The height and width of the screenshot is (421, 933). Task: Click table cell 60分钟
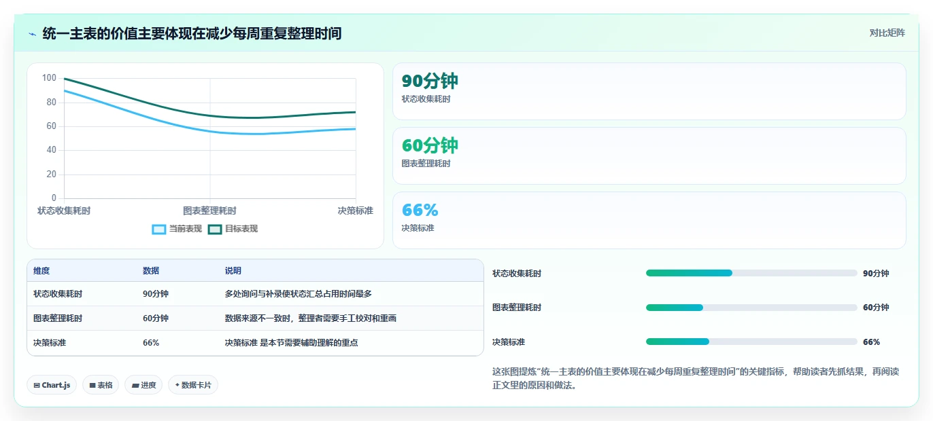[x=156, y=318]
